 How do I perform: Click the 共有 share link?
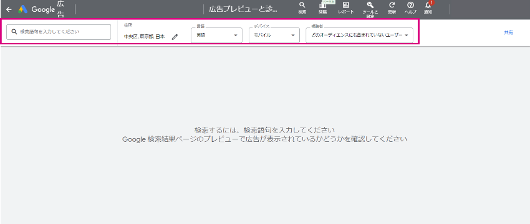(508, 33)
